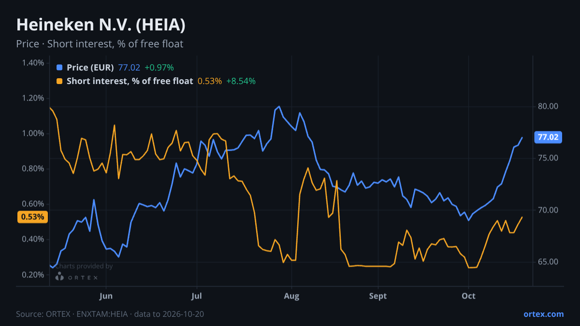Click the Oct x-axis label
Viewport: 580px width, 326px height.
tap(468, 296)
